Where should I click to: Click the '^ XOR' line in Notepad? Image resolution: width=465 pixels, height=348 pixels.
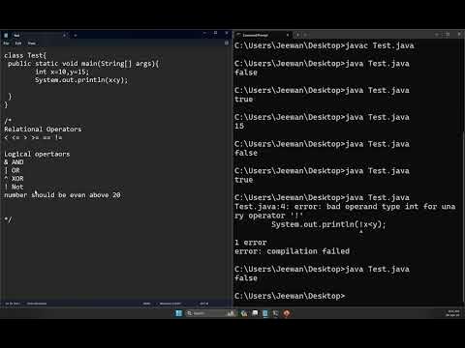click(14, 179)
